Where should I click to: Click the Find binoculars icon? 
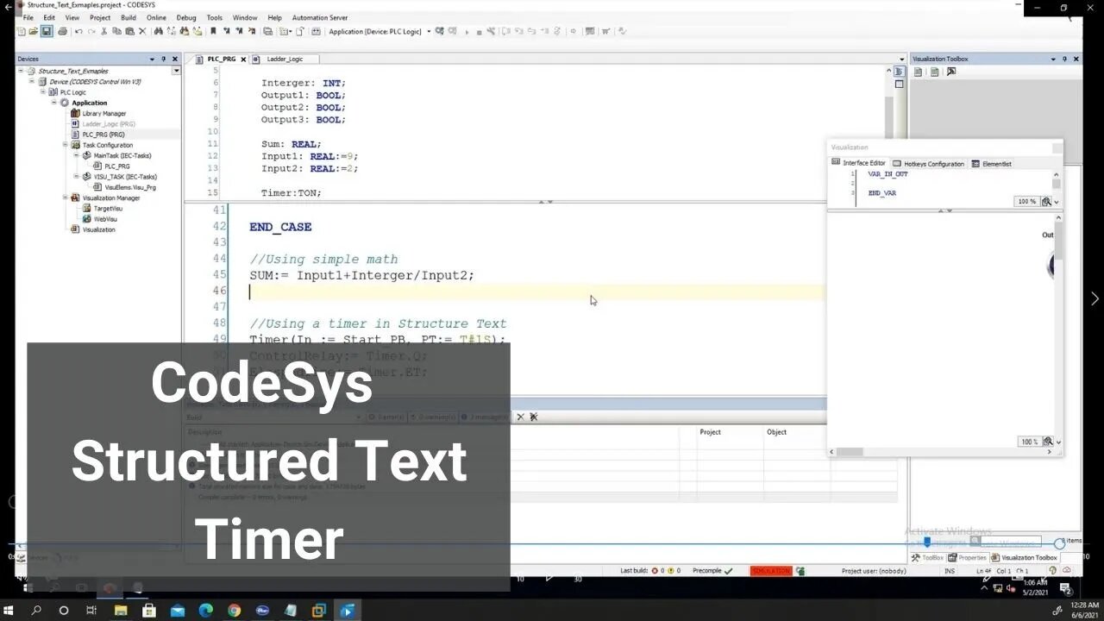click(158, 31)
